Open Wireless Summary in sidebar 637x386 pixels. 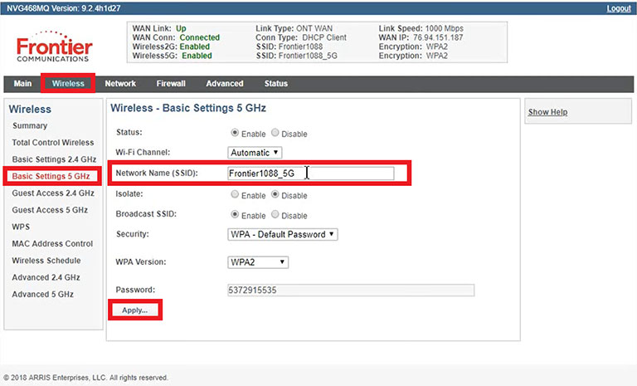[30, 125]
